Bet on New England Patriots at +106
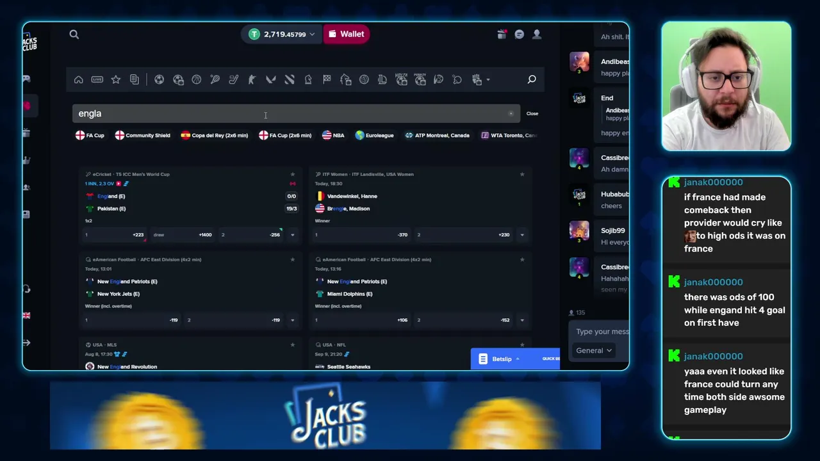Viewport: 820px width, 461px height. coord(361,320)
